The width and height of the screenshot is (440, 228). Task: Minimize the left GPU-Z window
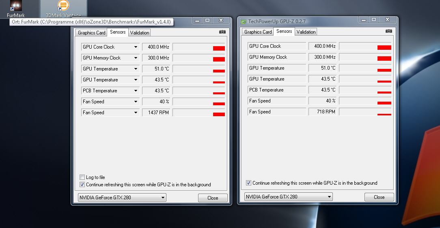coord(197,20)
